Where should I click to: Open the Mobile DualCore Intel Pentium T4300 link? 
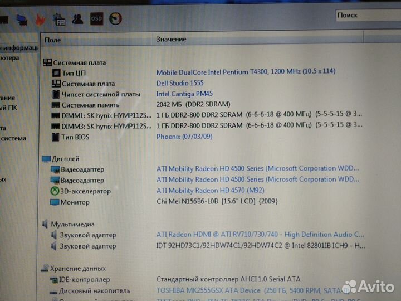(246, 72)
